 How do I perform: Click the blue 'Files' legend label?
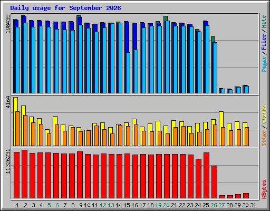(x=264, y=42)
